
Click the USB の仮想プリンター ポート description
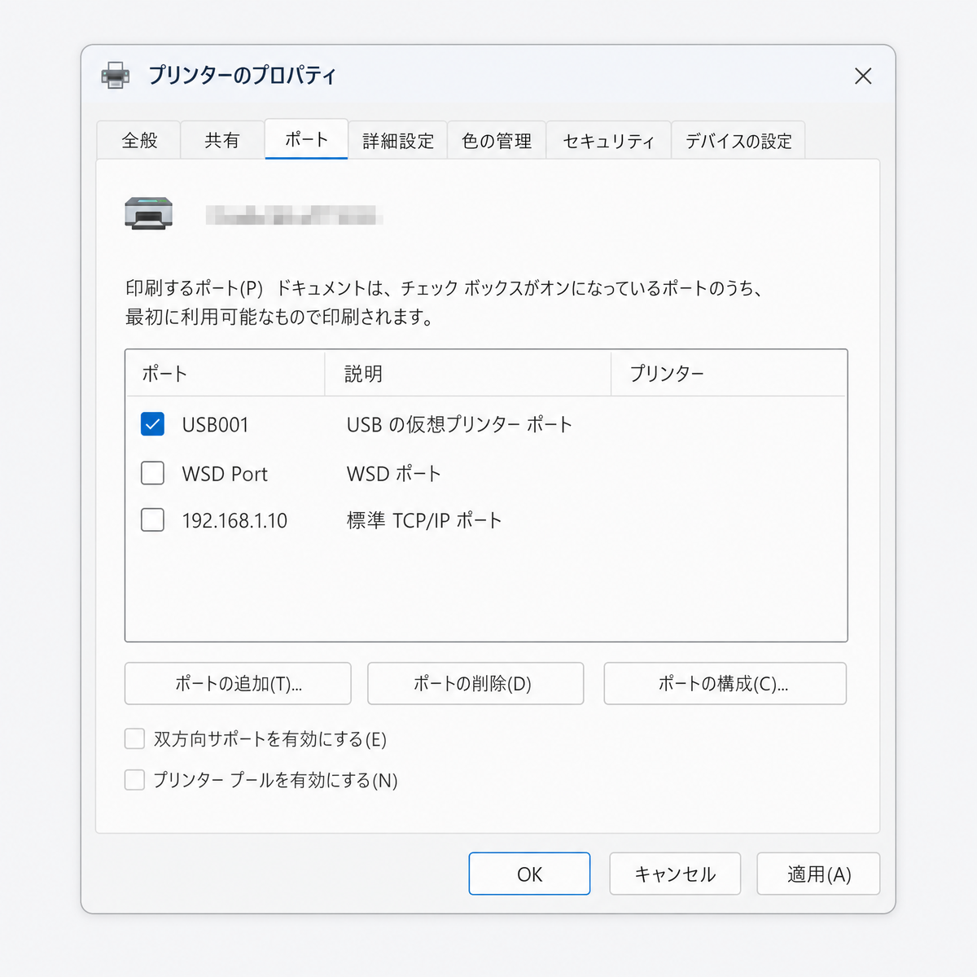459,425
